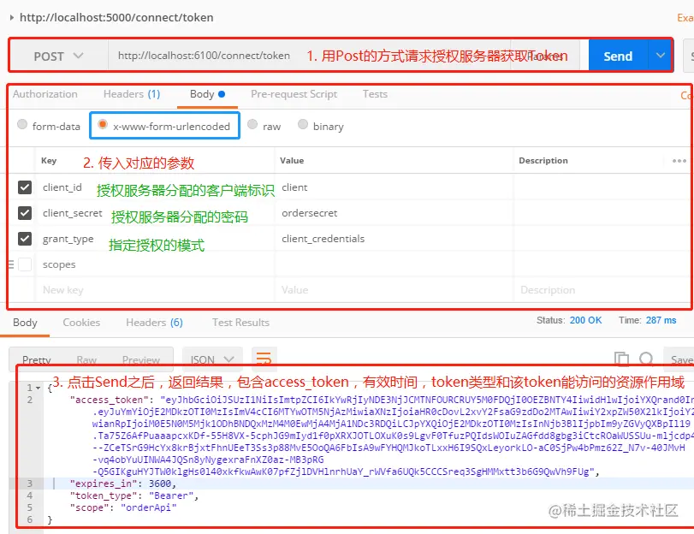Click the 287 ms response time
694x534 pixels.
pos(661,320)
